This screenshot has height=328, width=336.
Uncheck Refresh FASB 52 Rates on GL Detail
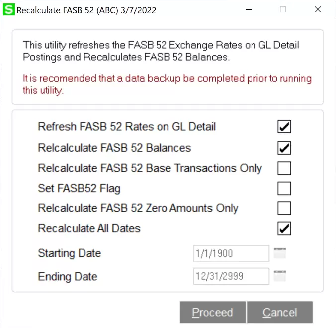(x=284, y=127)
